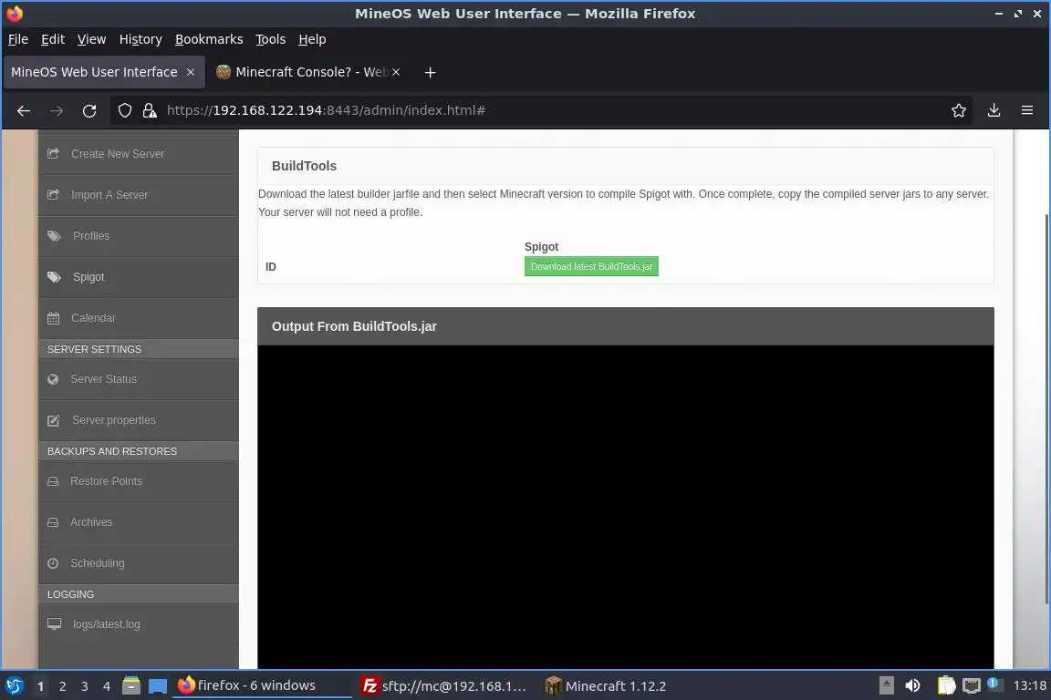Open the File menu
This screenshot has height=700, width=1051.
[18, 39]
